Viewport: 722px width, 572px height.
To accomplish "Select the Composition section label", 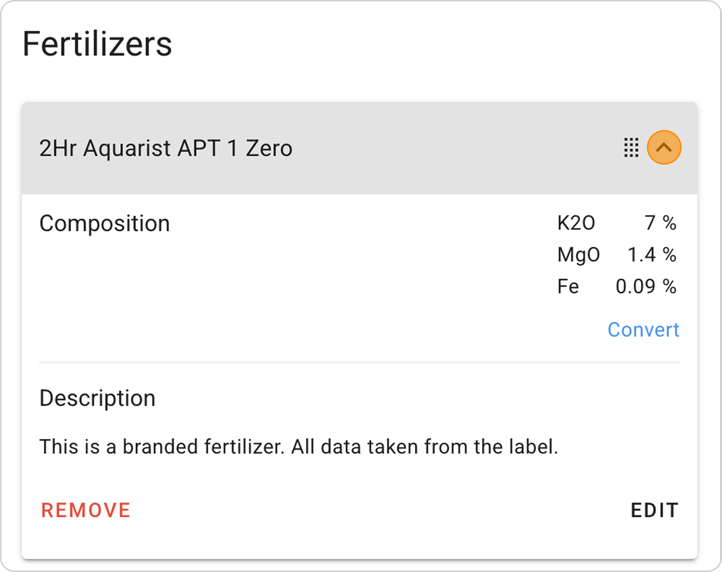I will pyautogui.click(x=104, y=223).
